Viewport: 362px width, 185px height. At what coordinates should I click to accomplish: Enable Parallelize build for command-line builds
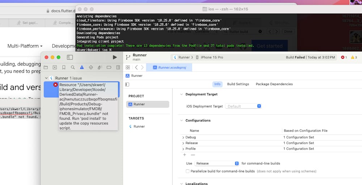[188, 171]
